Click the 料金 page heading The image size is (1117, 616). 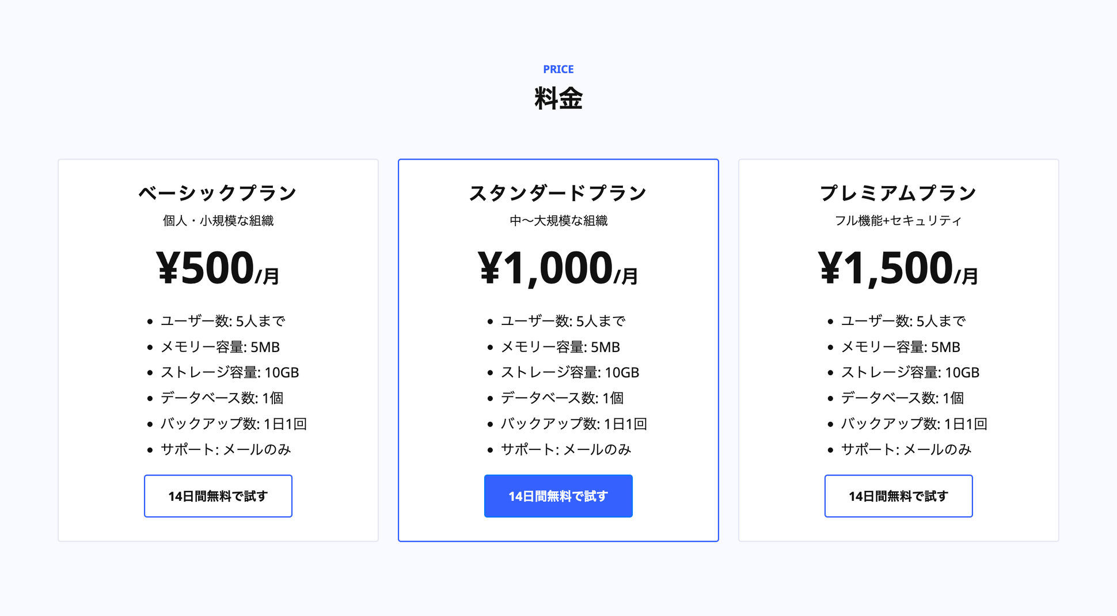pyautogui.click(x=557, y=98)
